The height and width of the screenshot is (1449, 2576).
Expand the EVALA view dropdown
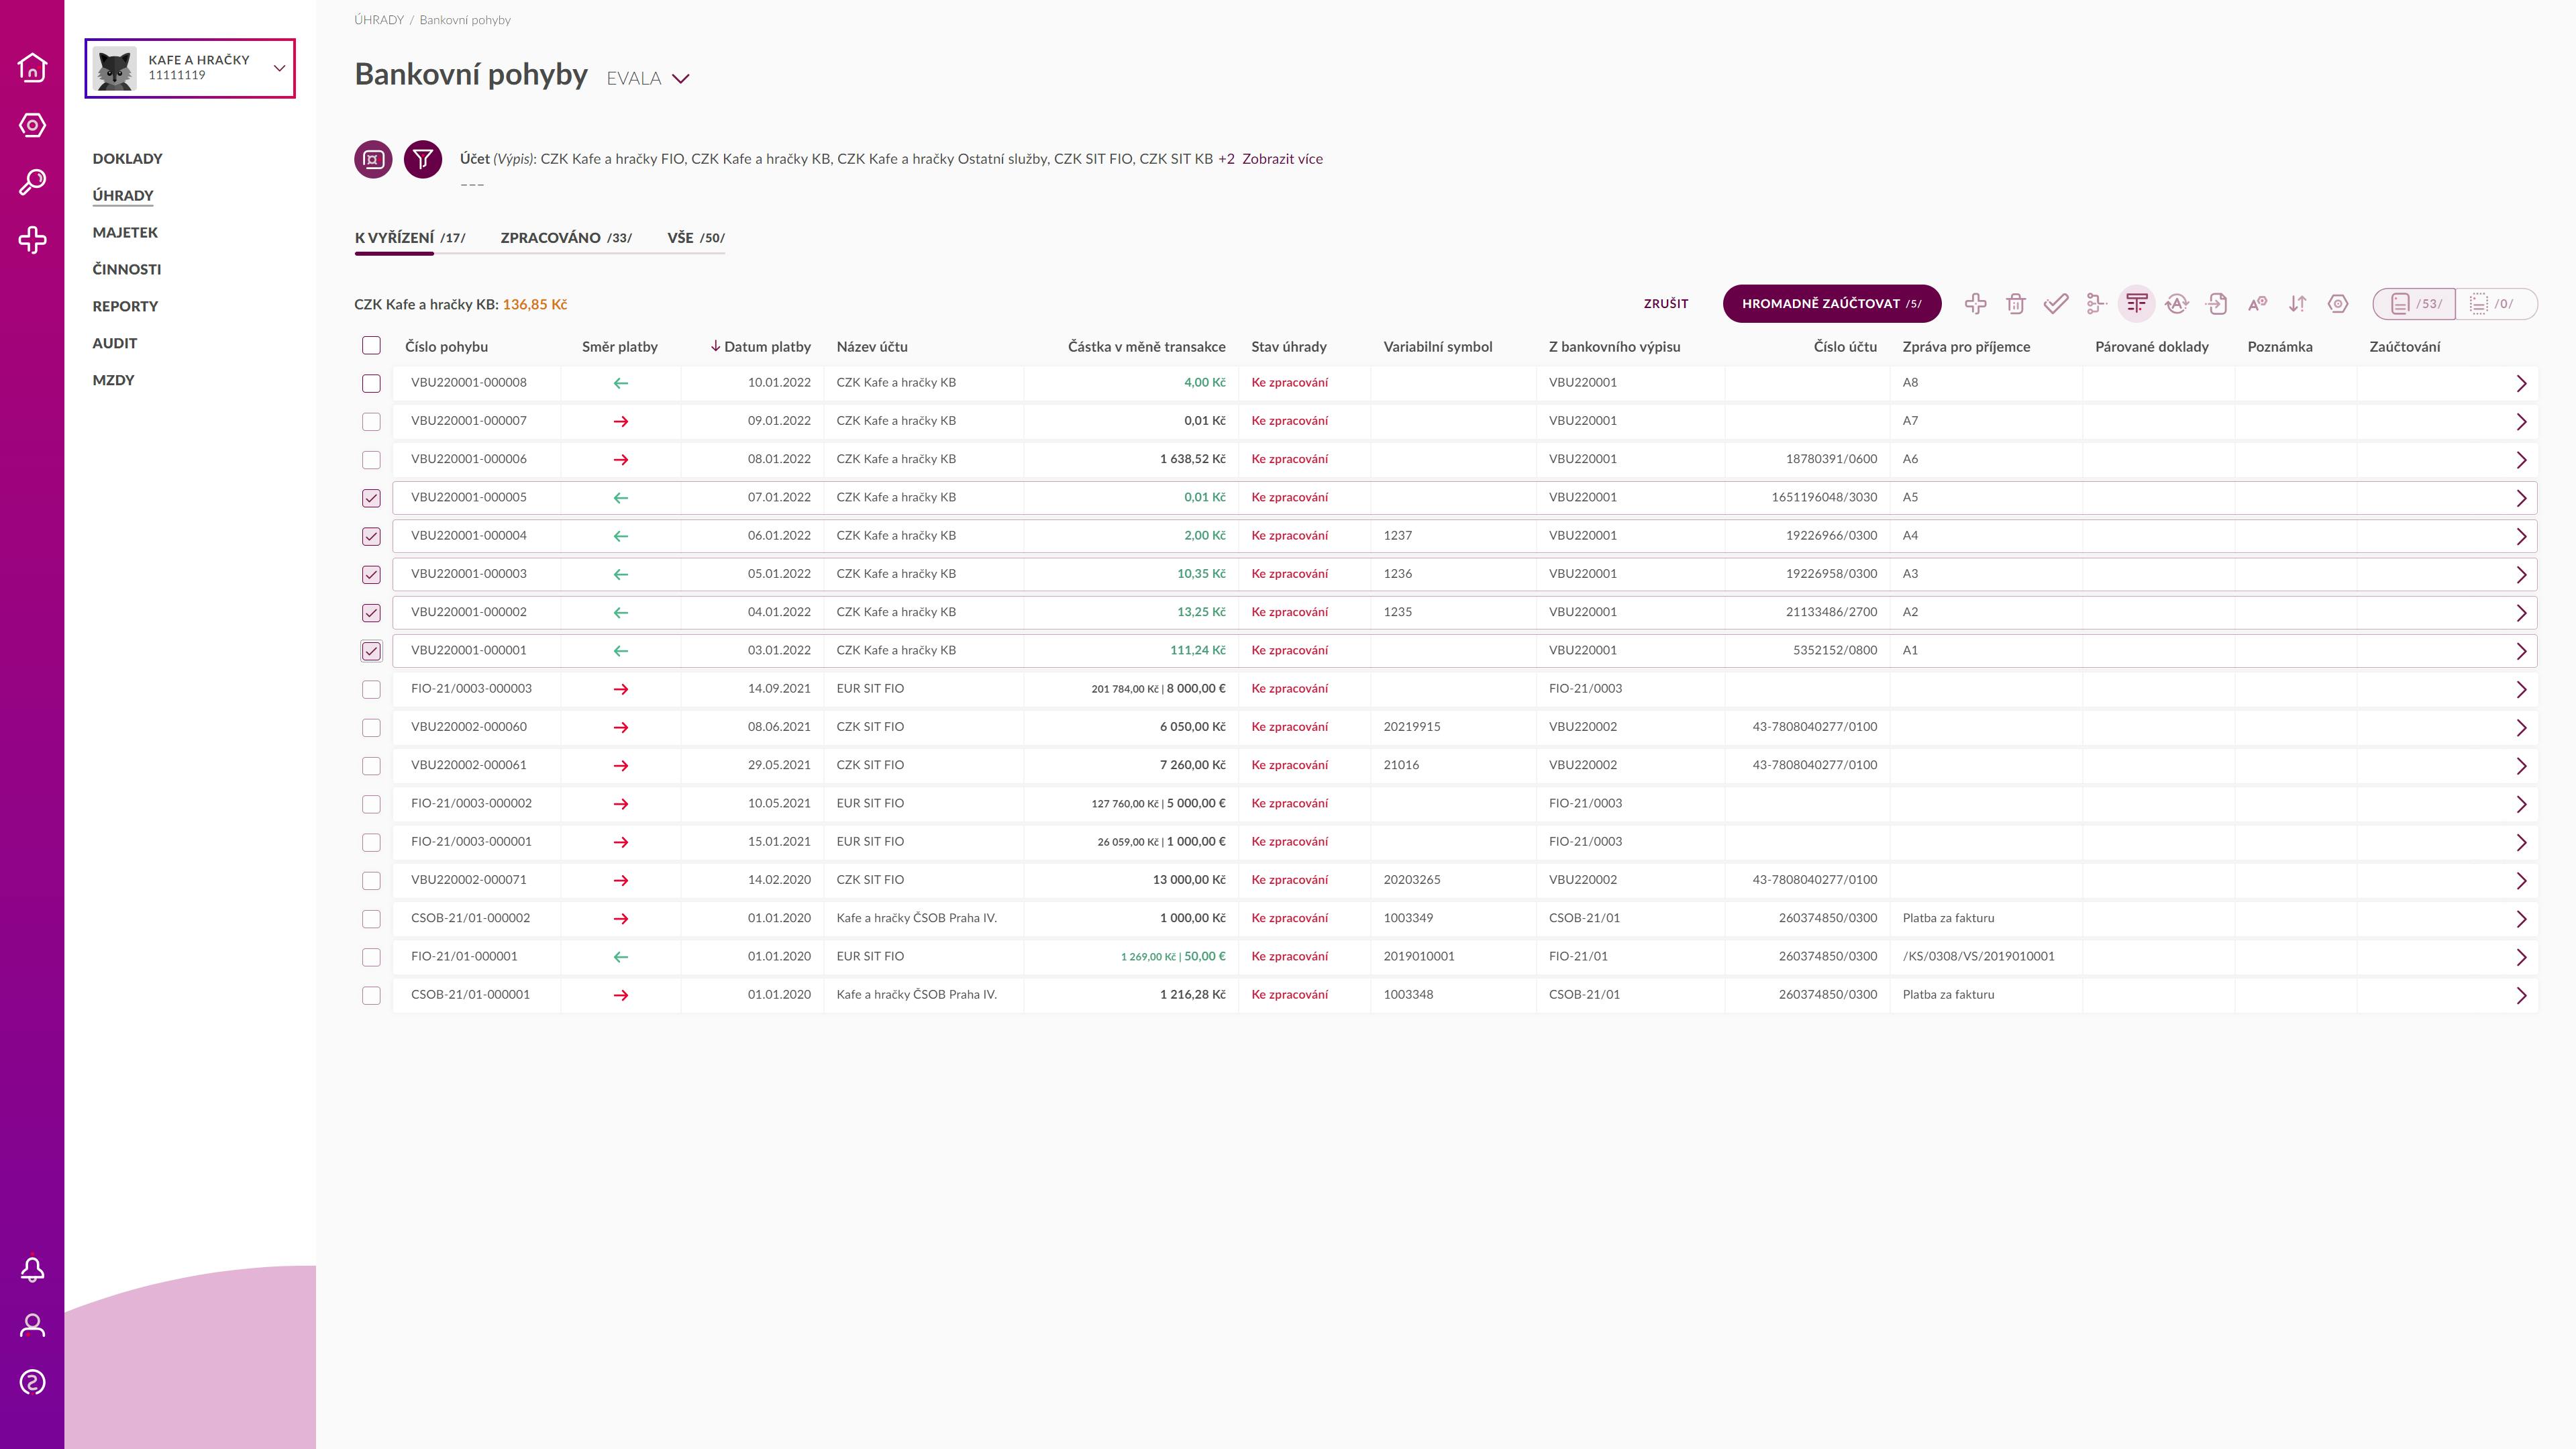(648, 79)
